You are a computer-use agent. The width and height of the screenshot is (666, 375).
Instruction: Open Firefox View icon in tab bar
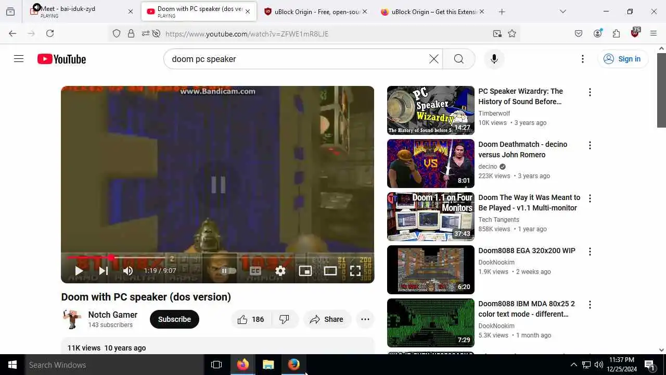pyautogui.click(x=10, y=11)
